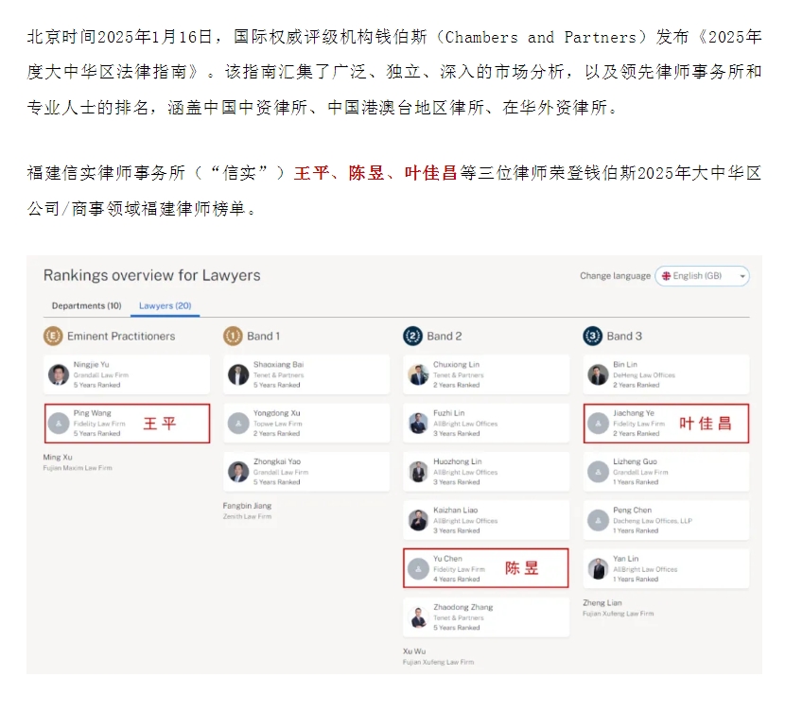Screen dimensions: 785x711
Task: Click the Chuxiong Lin name text
Action: coord(456,365)
